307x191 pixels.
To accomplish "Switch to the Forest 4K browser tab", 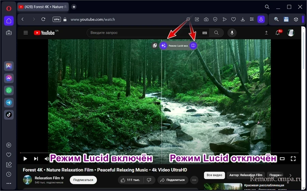I will 43,7.
